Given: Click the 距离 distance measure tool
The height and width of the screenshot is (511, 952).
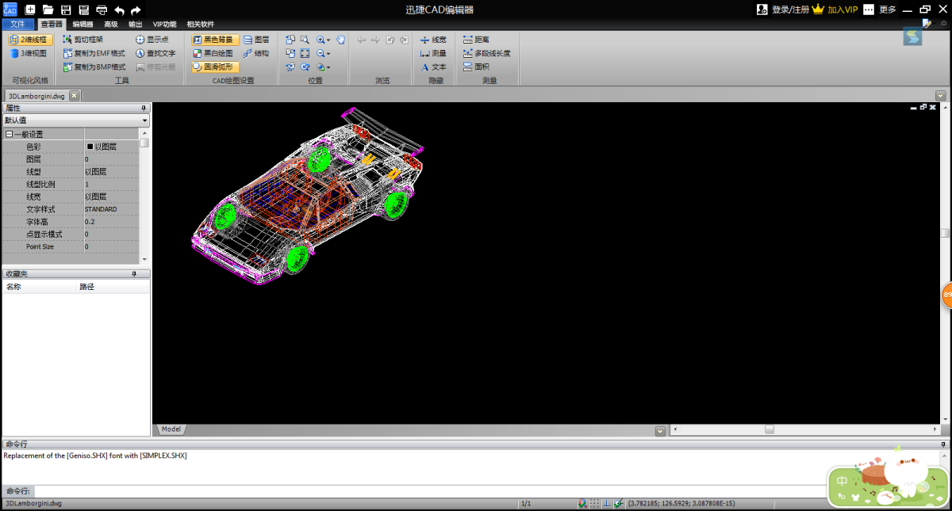Looking at the screenshot, I should point(476,39).
